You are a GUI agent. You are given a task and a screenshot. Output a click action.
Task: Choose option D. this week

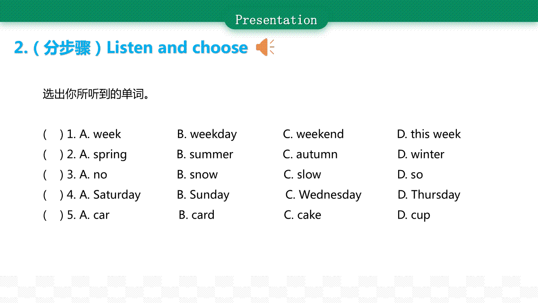pyautogui.click(x=429, y=134)
